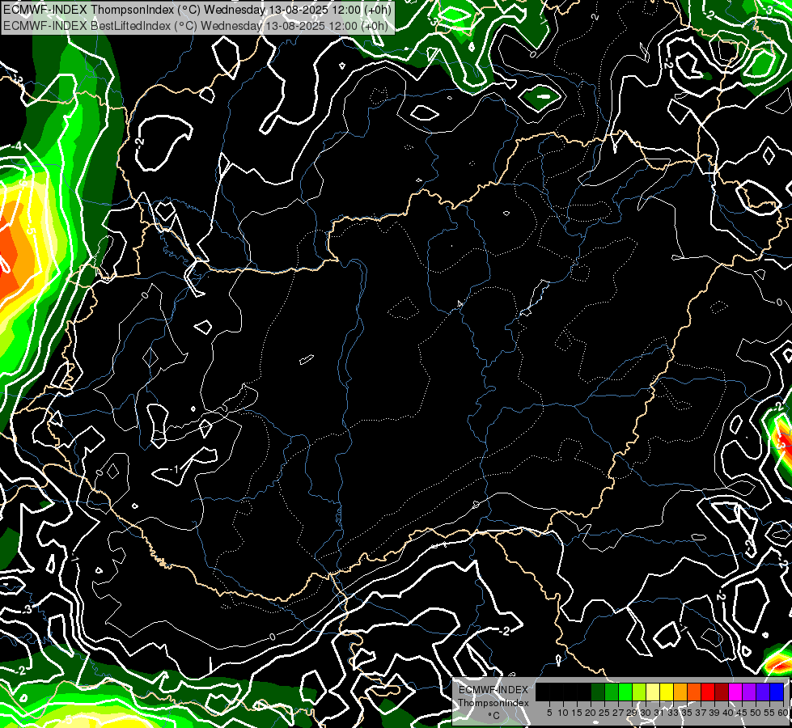Select the blue 55-60 legend swatch
Image resolution: width=792 pixels, height=728 pixels.
click(x=777, y=692)
